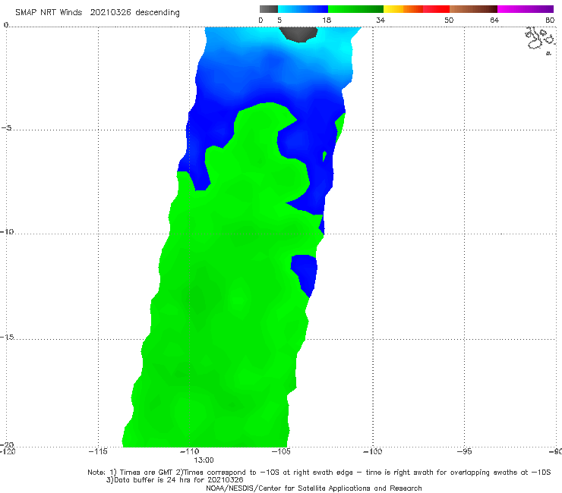Click the '-95' longitude axis label
This screenshot has width=562, height=493.
[465, 451]
